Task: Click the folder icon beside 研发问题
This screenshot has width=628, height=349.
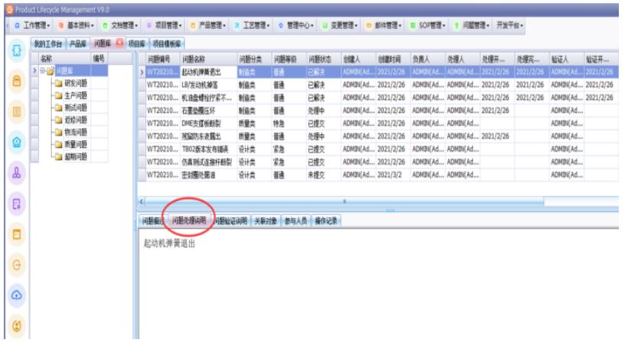Action: tap(59, 83)
